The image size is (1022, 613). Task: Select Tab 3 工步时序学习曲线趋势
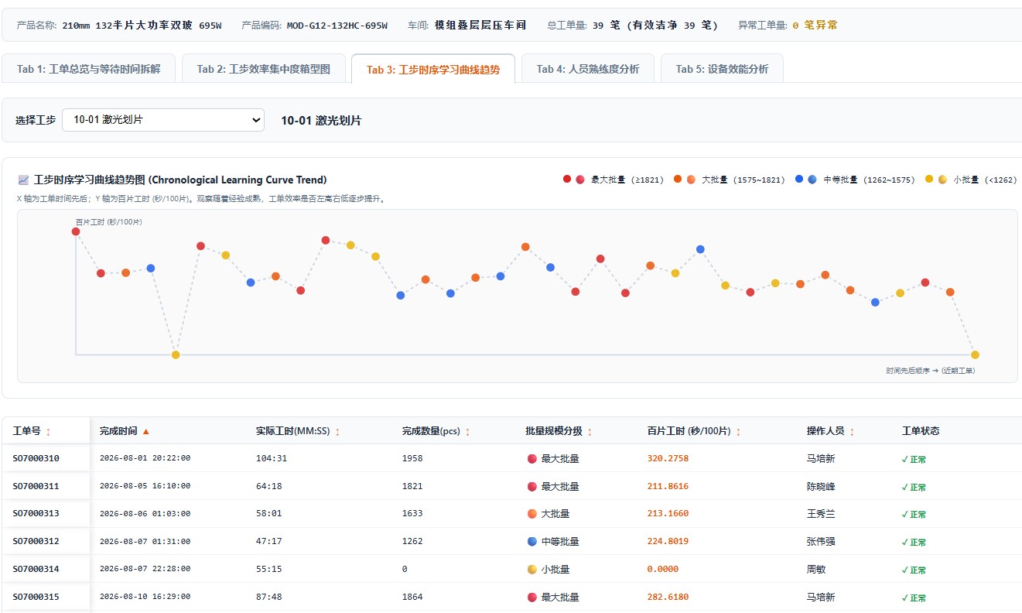click(433, 69)
